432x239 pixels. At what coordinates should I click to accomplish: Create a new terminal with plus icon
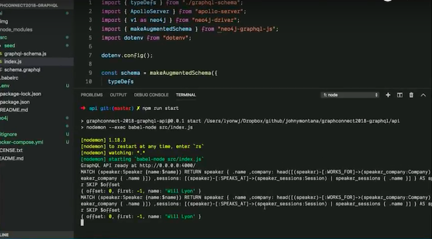click(x=388, y=95)
